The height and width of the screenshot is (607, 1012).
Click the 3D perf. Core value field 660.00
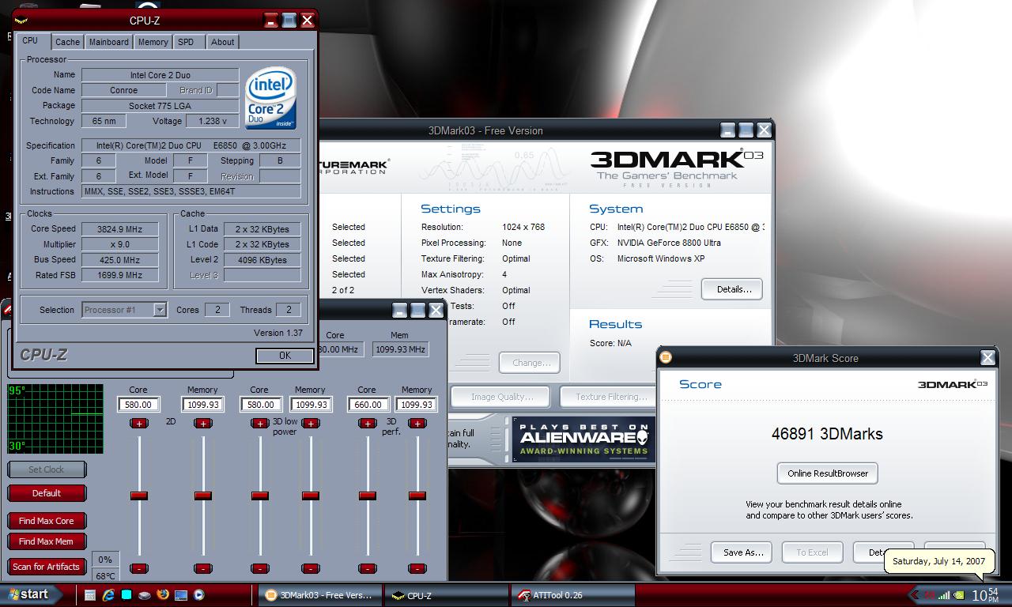click(x=368, y=405)
